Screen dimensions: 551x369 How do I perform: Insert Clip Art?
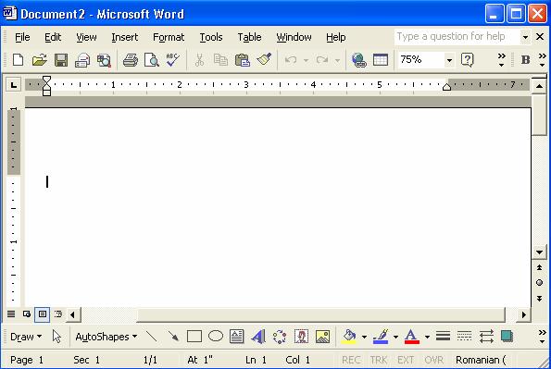point(301,337)
